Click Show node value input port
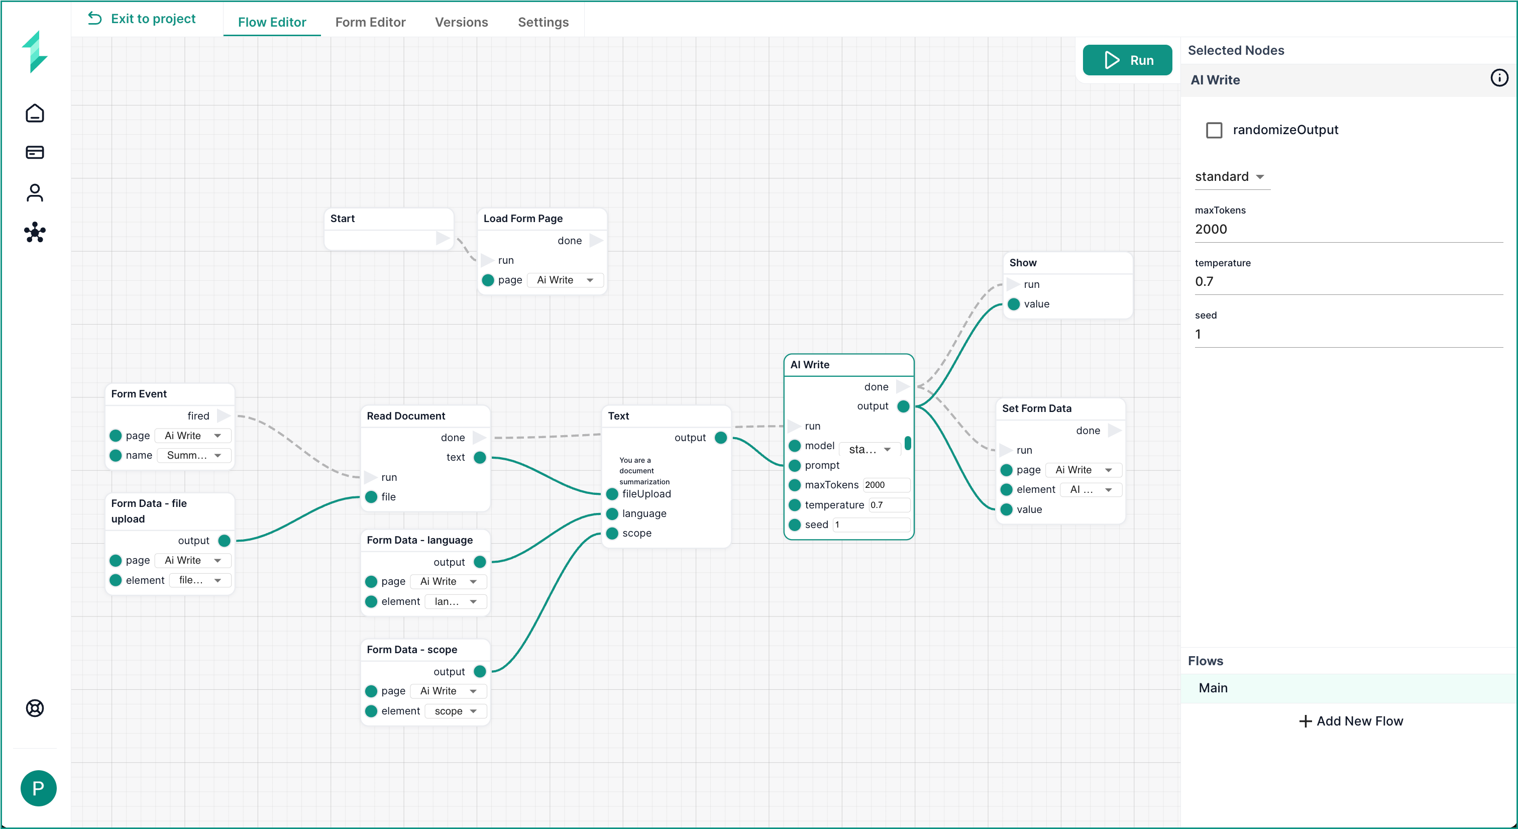 (x=1014, y=304)
